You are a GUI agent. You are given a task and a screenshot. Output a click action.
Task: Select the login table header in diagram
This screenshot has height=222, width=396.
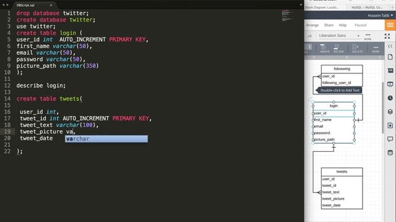coord(334,106)
